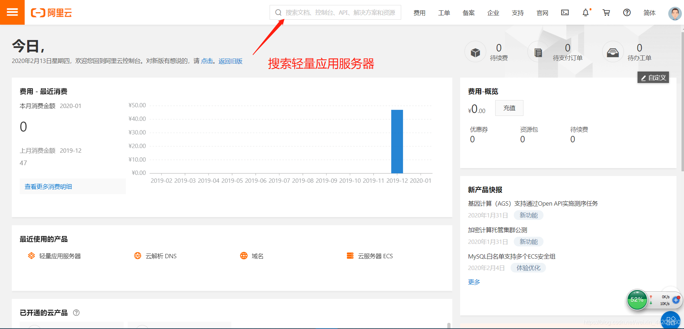Click the blue floating button at bottom-right corner
This screenshot has width=684, height=329.
(670, 320)
